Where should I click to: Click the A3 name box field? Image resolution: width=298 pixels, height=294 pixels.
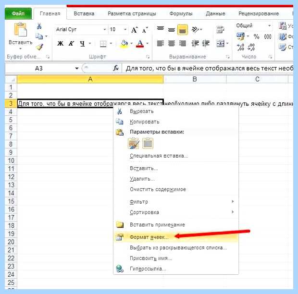pos(39,68)
